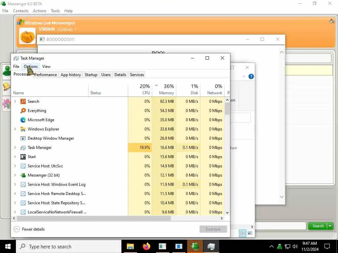
Task: Click the green Search button in Messenger
Action: click(x=318, y=226)
